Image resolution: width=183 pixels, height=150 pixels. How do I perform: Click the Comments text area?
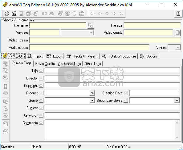click(x=110, y=130)
